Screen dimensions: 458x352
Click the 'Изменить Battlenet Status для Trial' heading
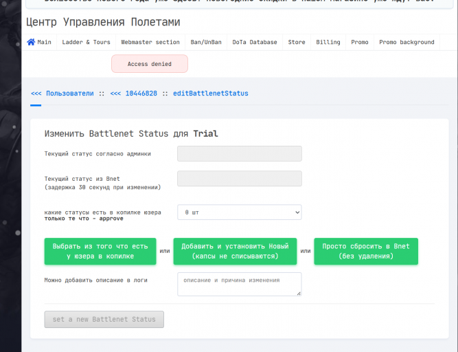[x=131, y=133]
